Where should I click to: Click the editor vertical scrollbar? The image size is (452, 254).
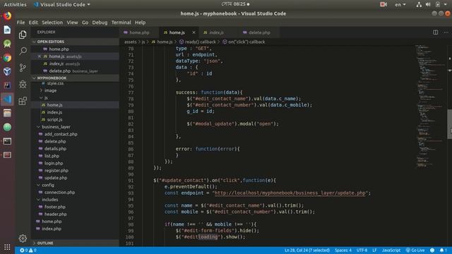coord(450,124)
